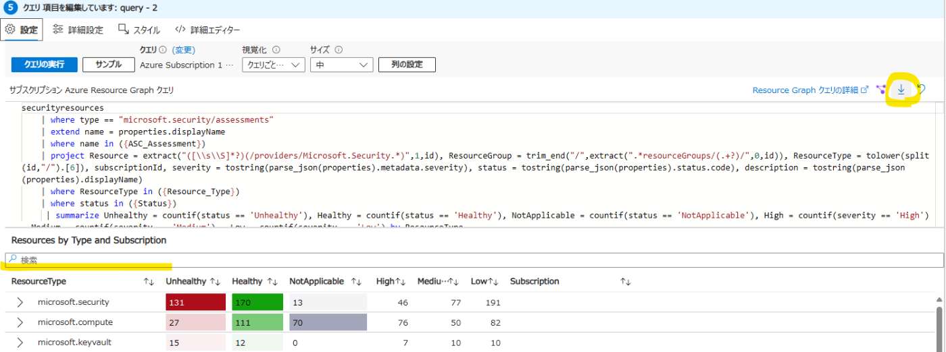This screenshot has width=946, height=352.
Task: Open the 設定 settings tab
Action: pyautogui.click(x=22, y=30)
